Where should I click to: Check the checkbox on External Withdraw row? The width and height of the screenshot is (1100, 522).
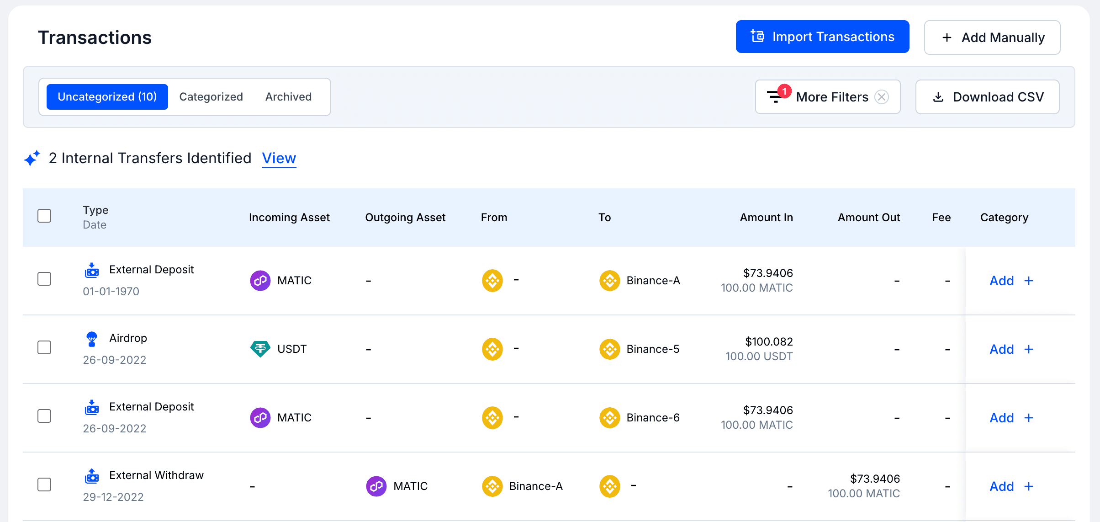pos(44,485)
